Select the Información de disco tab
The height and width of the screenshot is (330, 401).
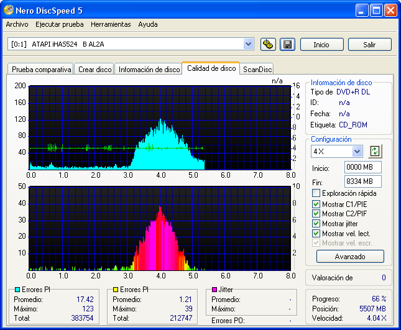tap(149, 70)
